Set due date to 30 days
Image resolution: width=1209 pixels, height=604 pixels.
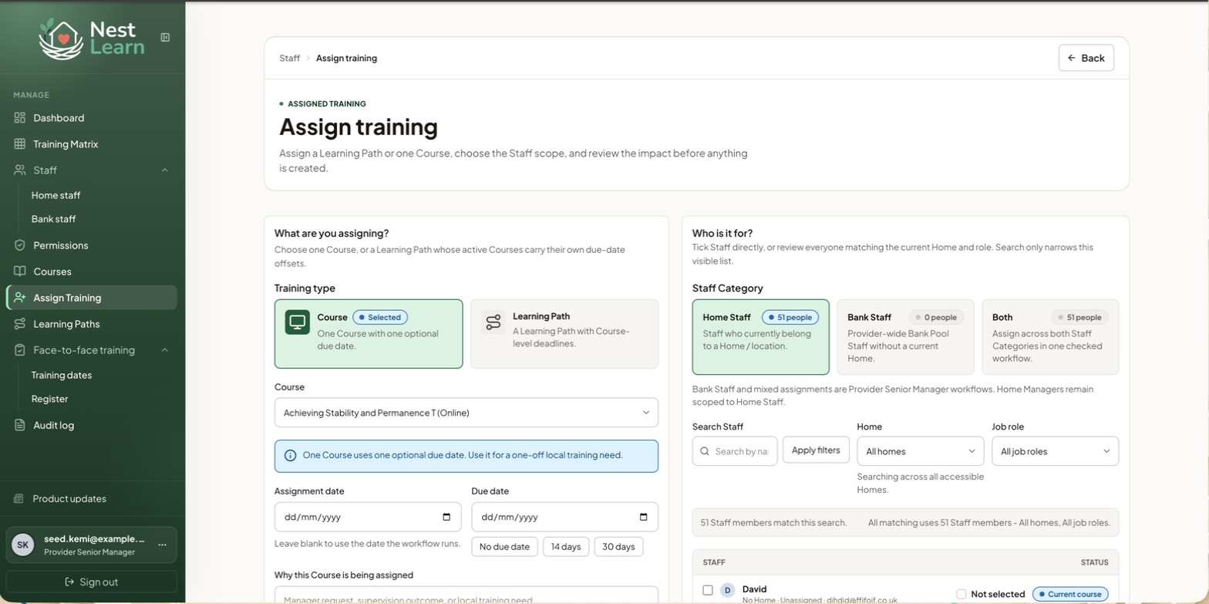point(618,547)
